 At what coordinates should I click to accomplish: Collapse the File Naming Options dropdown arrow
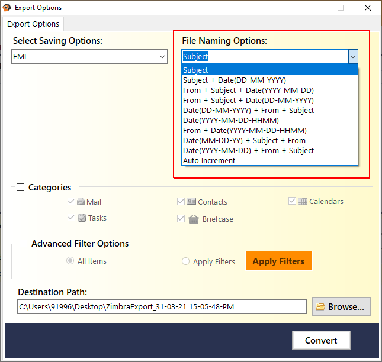click(x=353, y=57)
